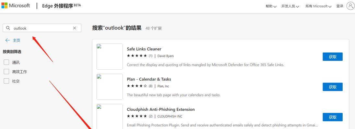Get the Safe Links Cleaner extension
This screenshot has height=129, width=355.
[333, 57]
